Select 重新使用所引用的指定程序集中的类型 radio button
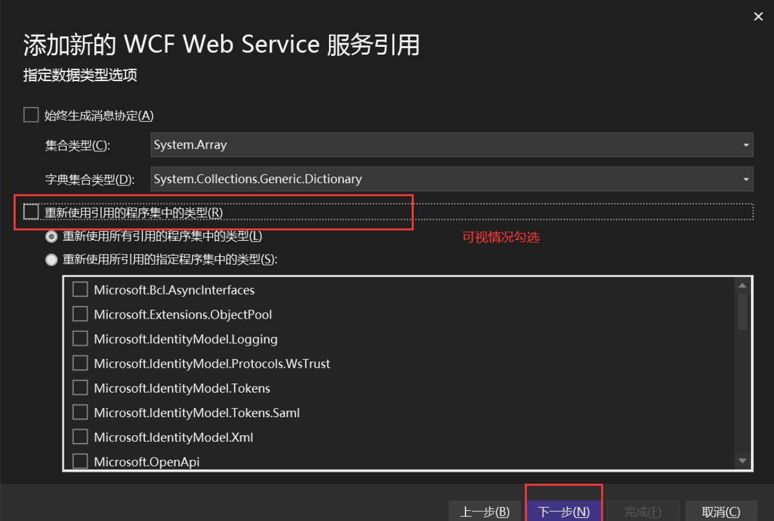774x521 pixels. pyautogui.click(x=51, y=259)
